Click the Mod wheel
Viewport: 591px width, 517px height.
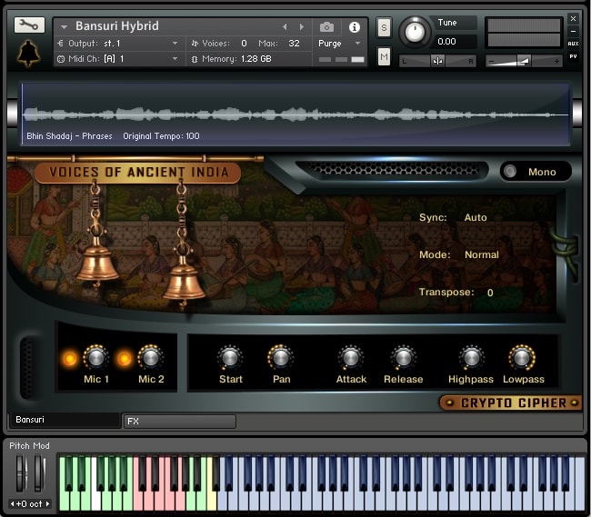pos(39,473)
